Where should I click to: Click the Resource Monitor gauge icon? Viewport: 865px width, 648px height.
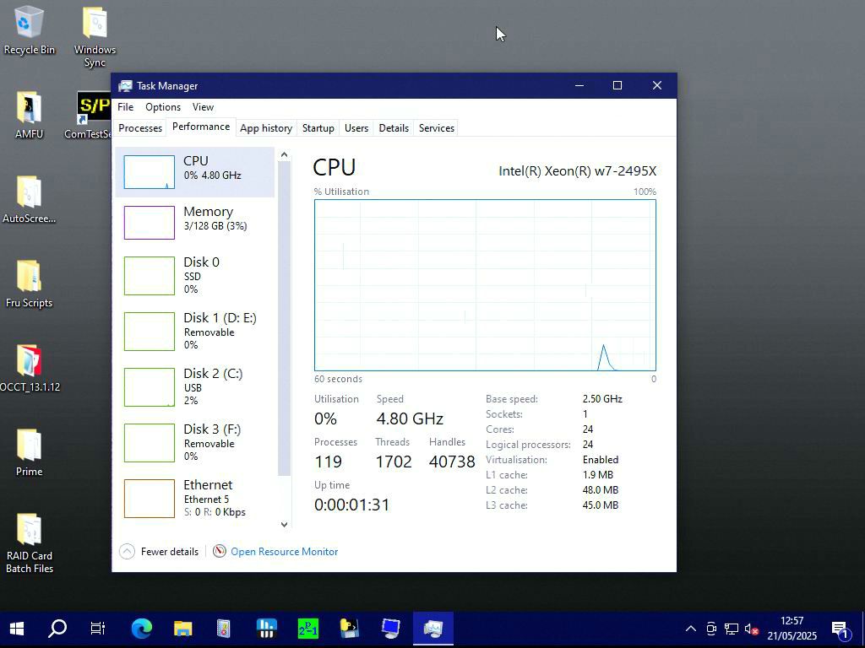219,551
